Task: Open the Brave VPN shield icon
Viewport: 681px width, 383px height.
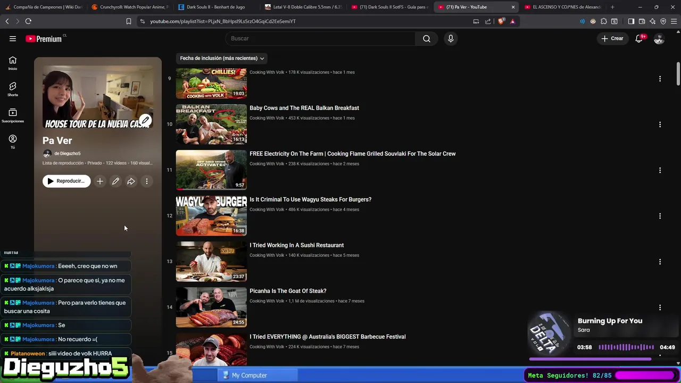Action: point(663,21)
